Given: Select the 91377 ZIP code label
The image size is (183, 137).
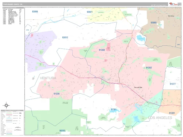Looking at the screenshot, I should pos(173,84).
